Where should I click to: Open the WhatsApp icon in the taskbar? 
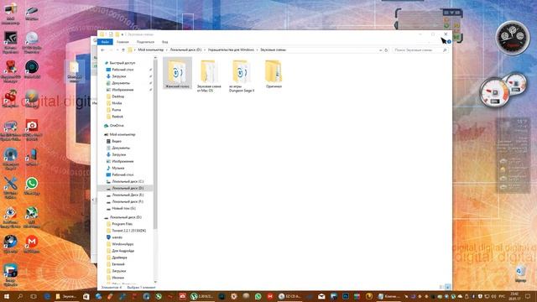(258, 296)
